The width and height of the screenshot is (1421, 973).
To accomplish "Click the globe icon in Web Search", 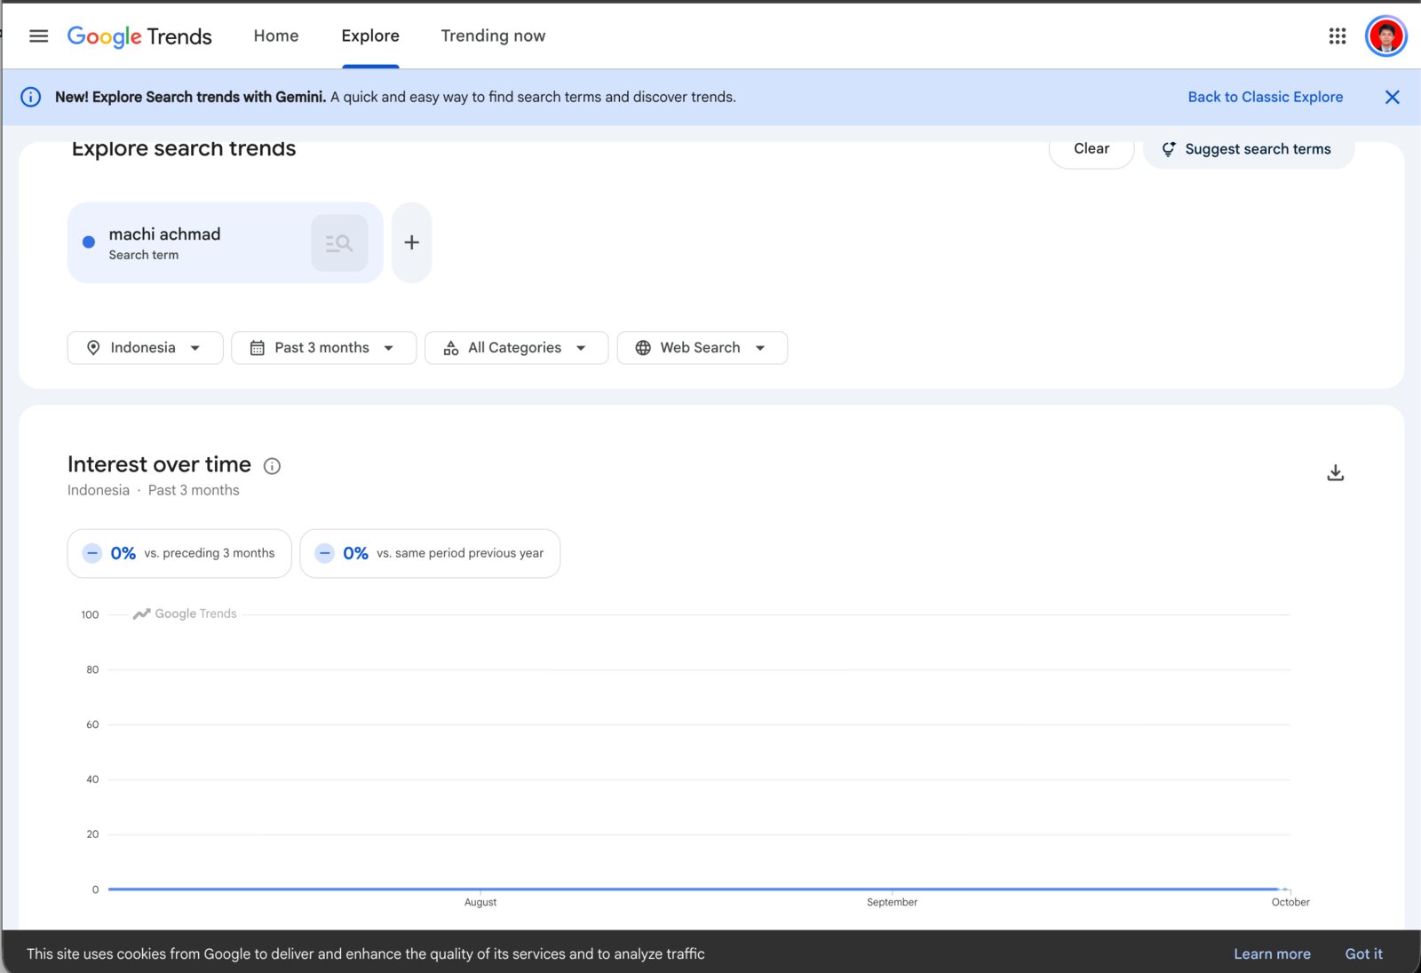I will click(x=643, y=348).
